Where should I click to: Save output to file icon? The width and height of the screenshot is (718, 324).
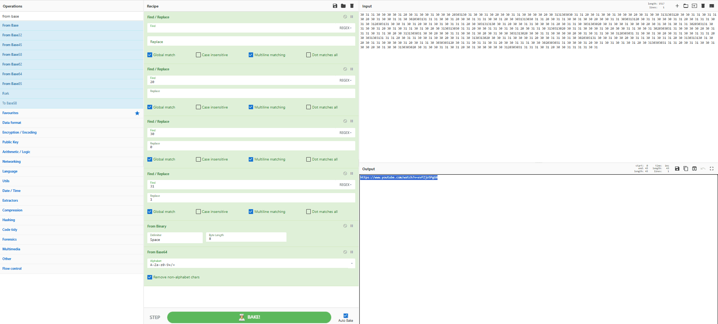click(677, 169)
